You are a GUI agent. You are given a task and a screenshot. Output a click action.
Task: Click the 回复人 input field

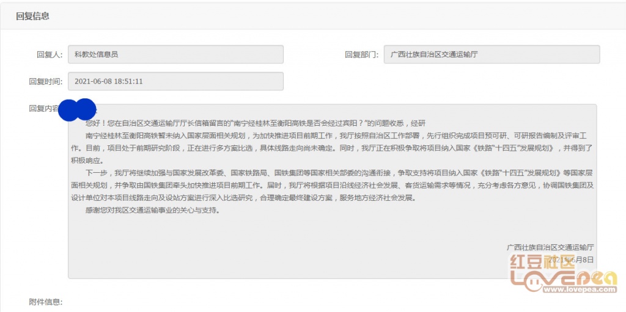tap(175, 54)
